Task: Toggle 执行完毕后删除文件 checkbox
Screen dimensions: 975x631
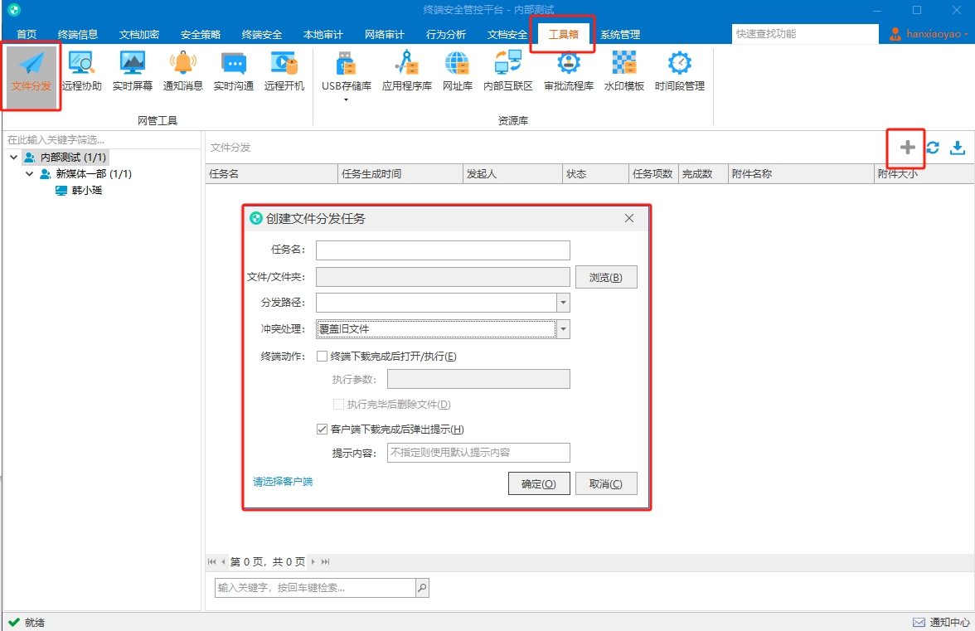Action: click(x=338, y=404)
